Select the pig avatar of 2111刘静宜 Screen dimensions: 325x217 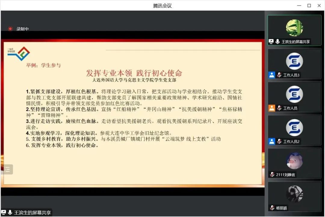[x=294, y=161]
